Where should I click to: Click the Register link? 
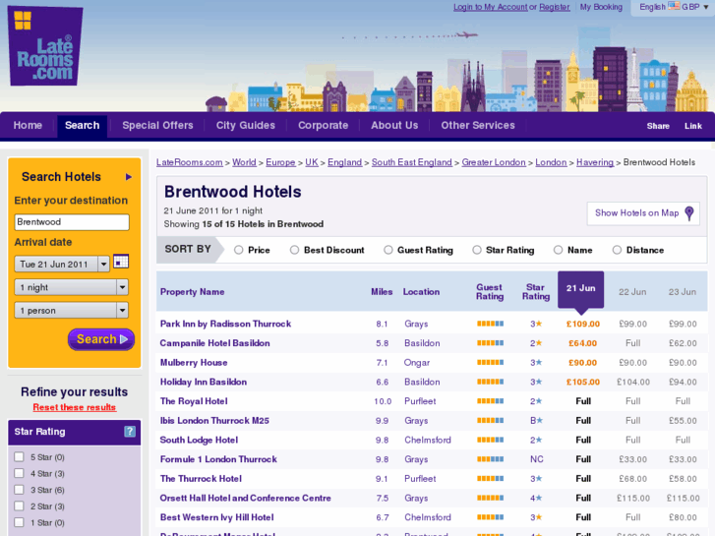tap(555, 7)
